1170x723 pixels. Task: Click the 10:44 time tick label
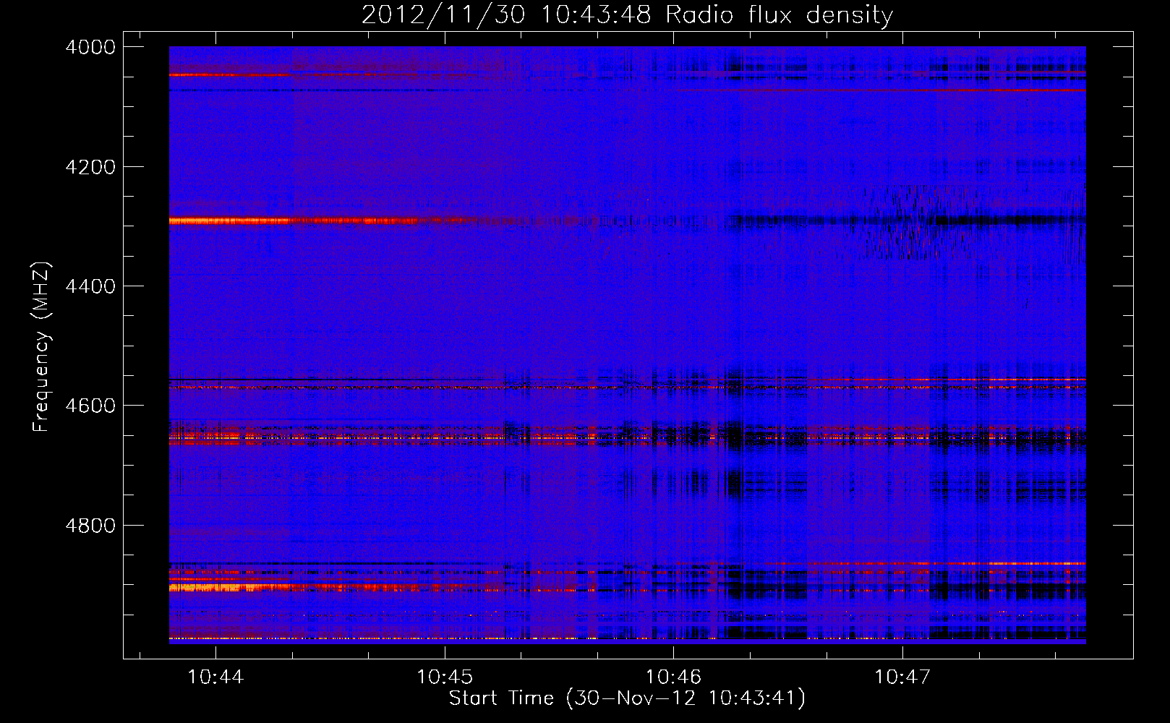[215, 677]
